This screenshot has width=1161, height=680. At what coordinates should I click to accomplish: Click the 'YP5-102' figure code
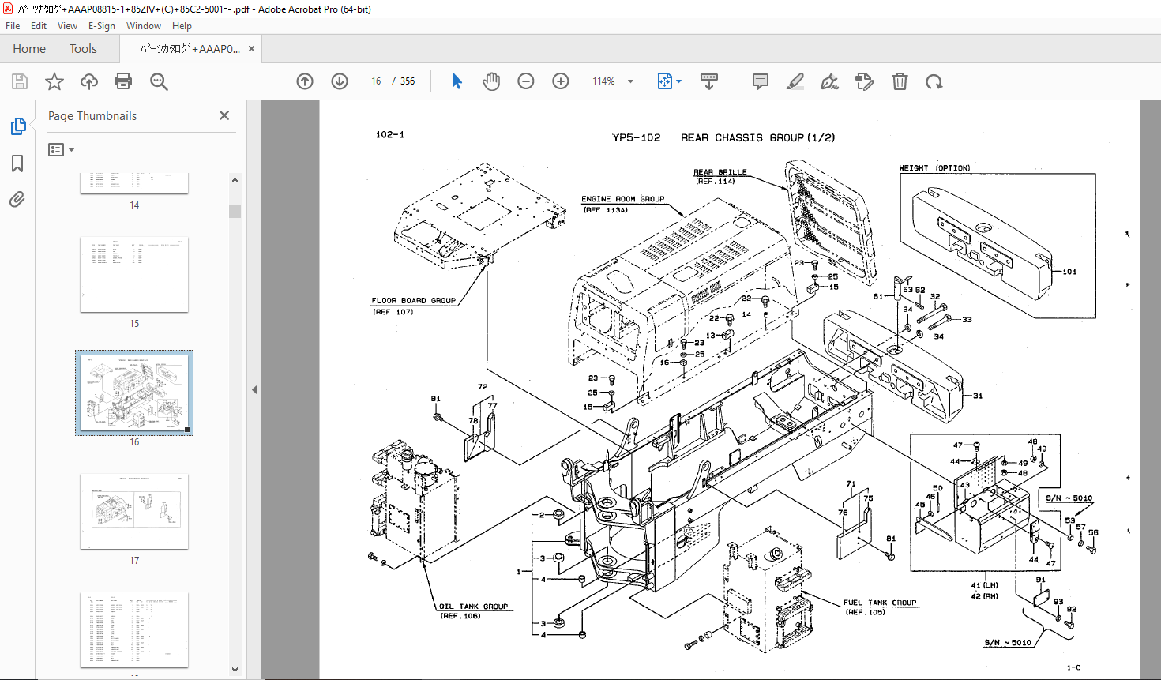point(636,137)
